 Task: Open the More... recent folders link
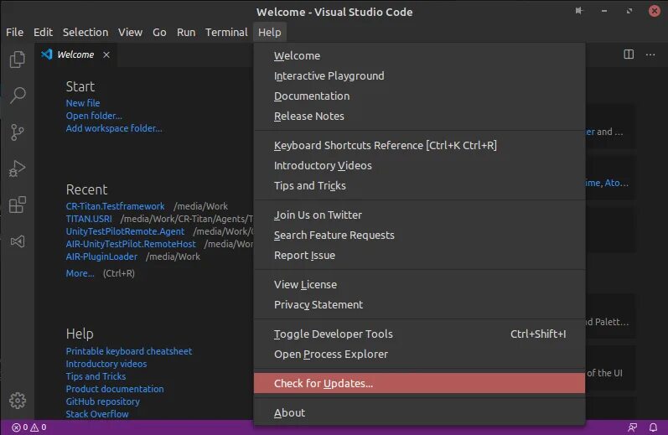(x=80, y=273)
